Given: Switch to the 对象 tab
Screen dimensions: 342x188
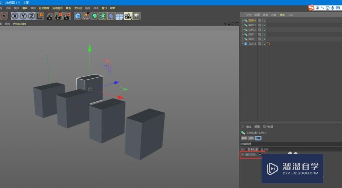Looking at the screenshot, I should (258, 138).
